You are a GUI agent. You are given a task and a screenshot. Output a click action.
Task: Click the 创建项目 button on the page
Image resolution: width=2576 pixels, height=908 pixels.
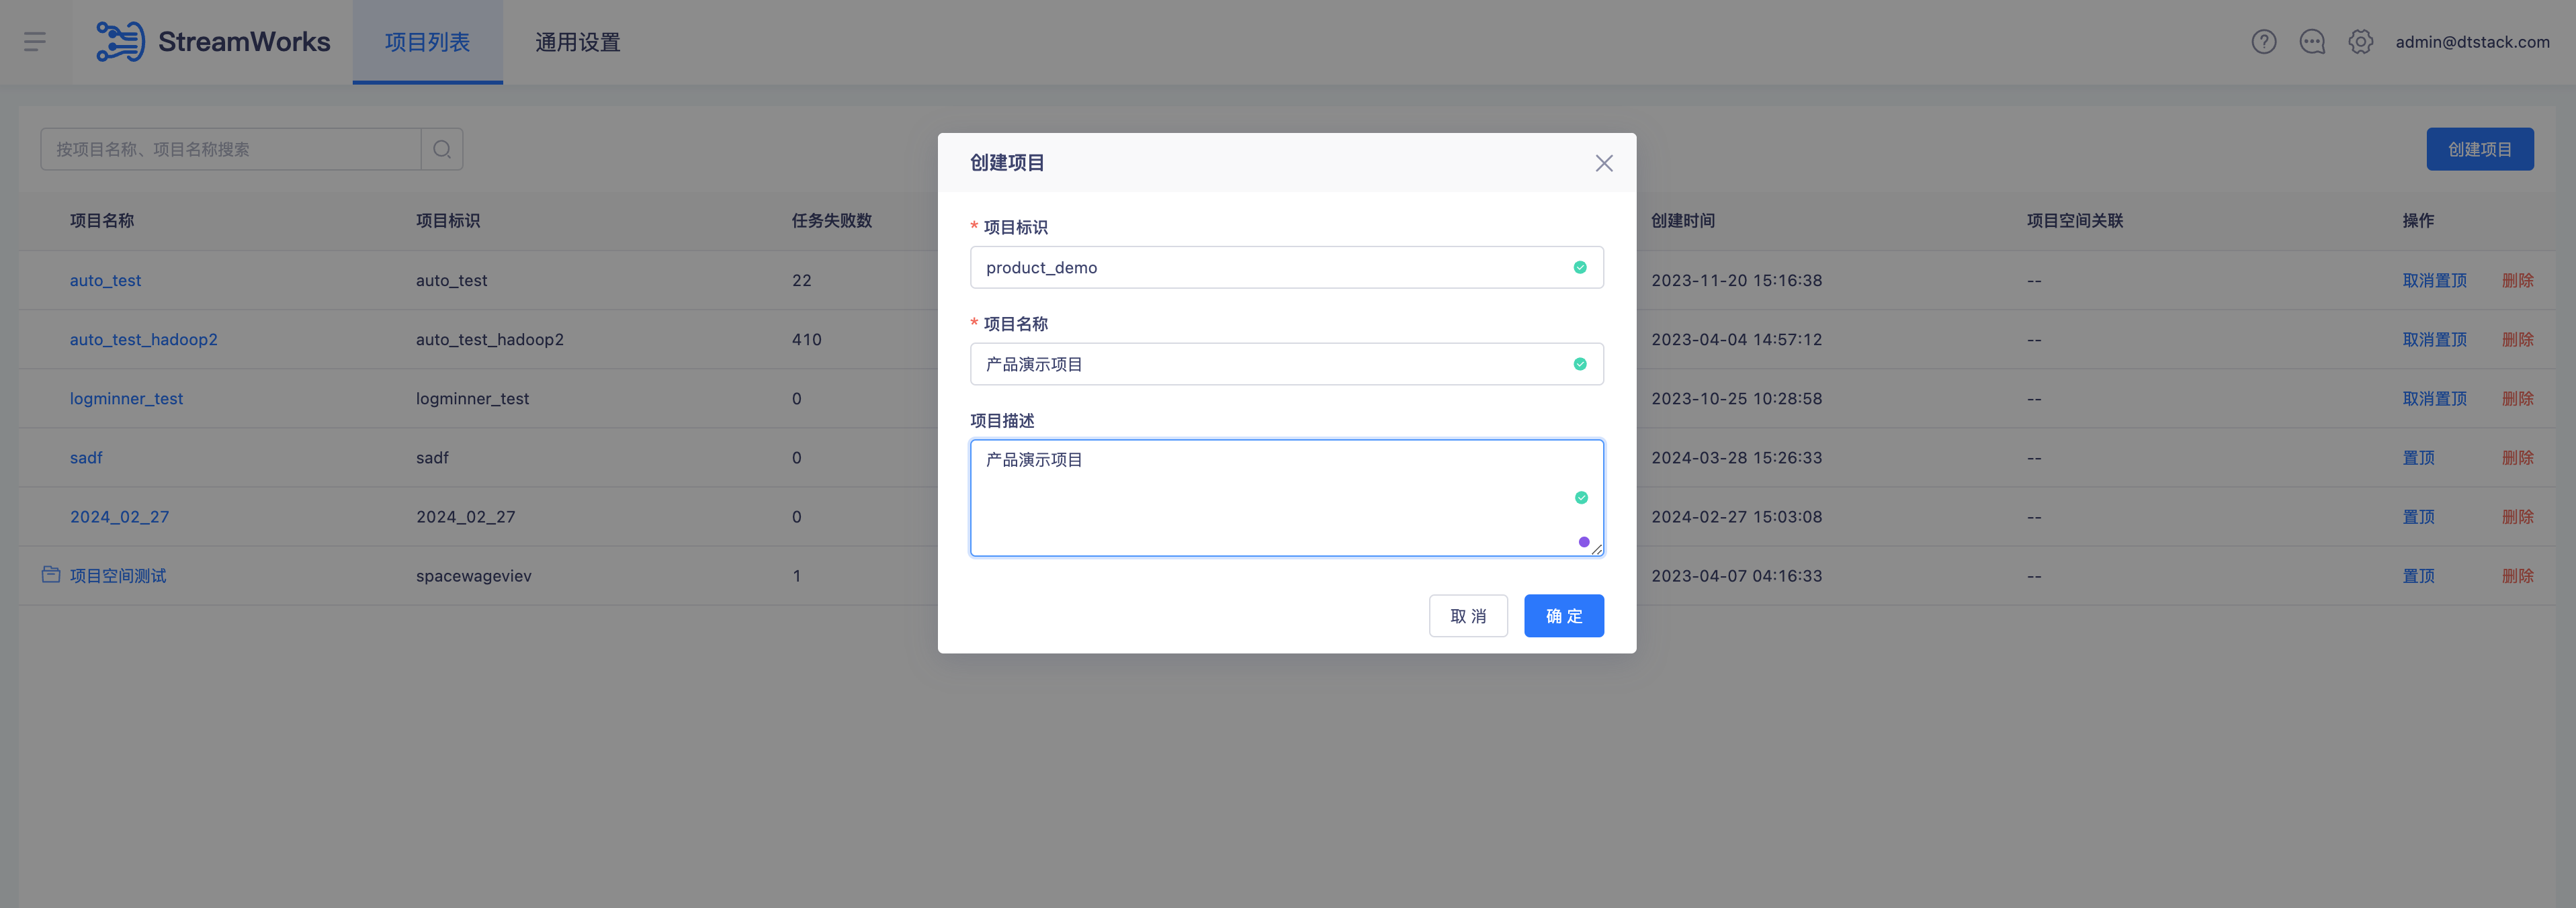2480,149
